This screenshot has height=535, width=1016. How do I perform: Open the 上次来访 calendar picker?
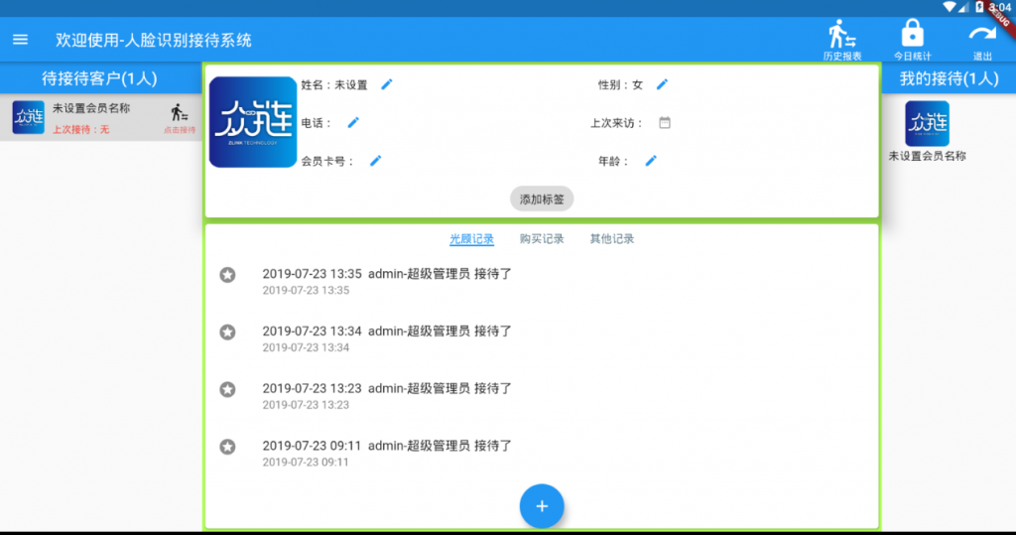(665, 123)
